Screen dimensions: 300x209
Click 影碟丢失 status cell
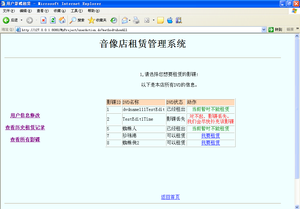pyautogui.click(x=176, y=119)
